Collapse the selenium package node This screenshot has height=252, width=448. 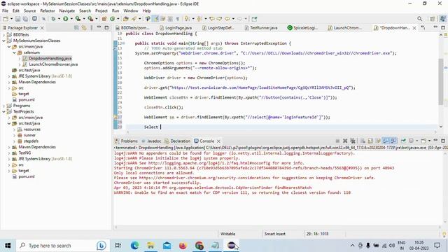pyautogui.click(x=14, y=52)
